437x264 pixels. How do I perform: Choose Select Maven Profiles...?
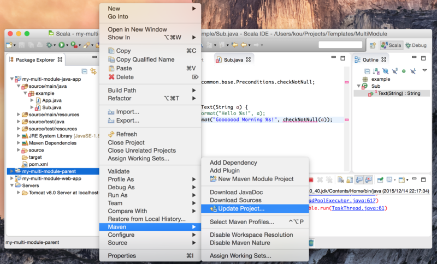point(255,221)
